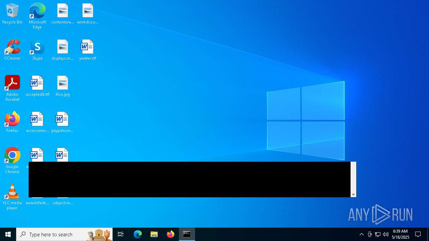Click the Meet Now tray icon
Image resolution: width=429 pixels, height=241 pixels.
[x=370, y=234]
